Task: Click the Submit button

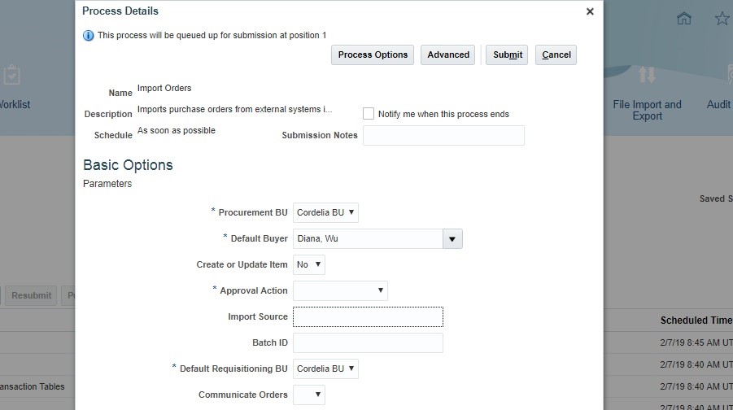Action: point(507,55)
